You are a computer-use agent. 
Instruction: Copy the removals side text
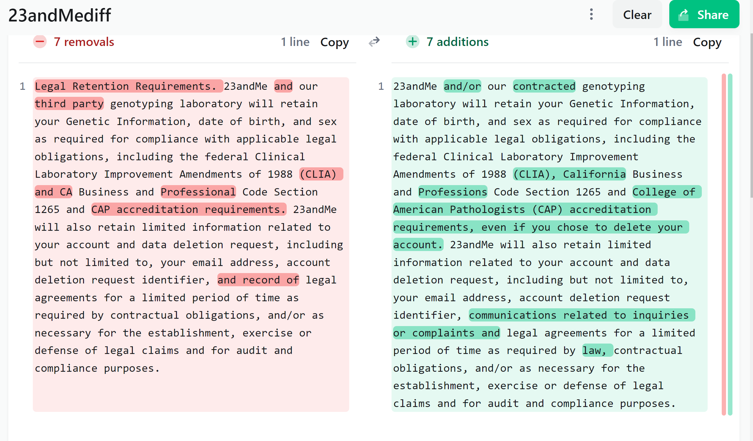[334, 42]
